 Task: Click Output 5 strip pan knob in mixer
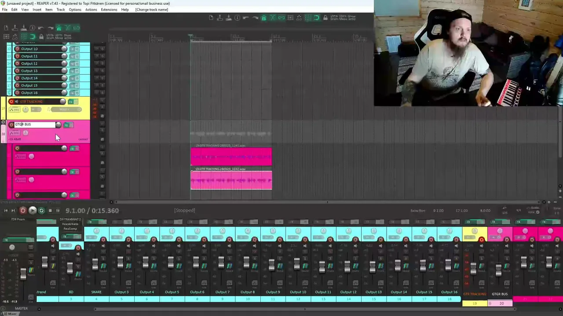click(172, 231)
